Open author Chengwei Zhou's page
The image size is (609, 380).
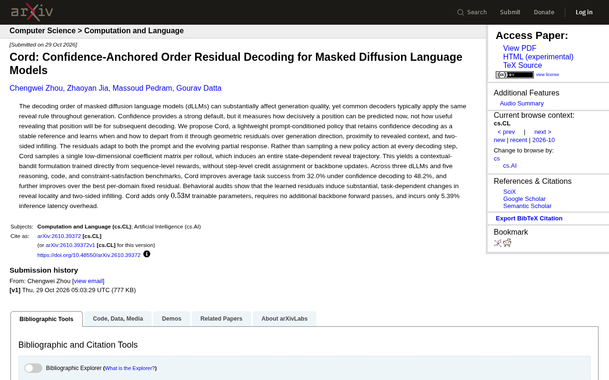pos(36,88)
